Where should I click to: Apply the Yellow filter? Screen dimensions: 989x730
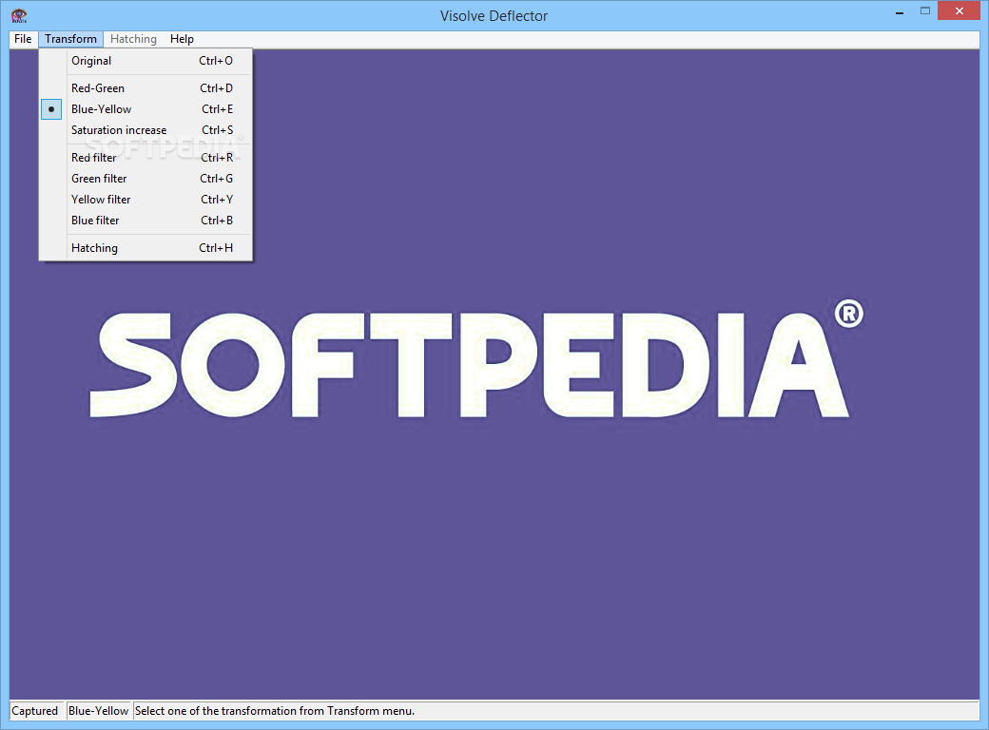(x=145, y=200)
